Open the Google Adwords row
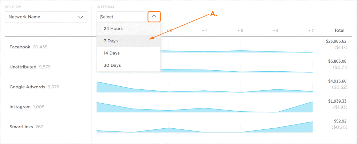 click(27, 87)
